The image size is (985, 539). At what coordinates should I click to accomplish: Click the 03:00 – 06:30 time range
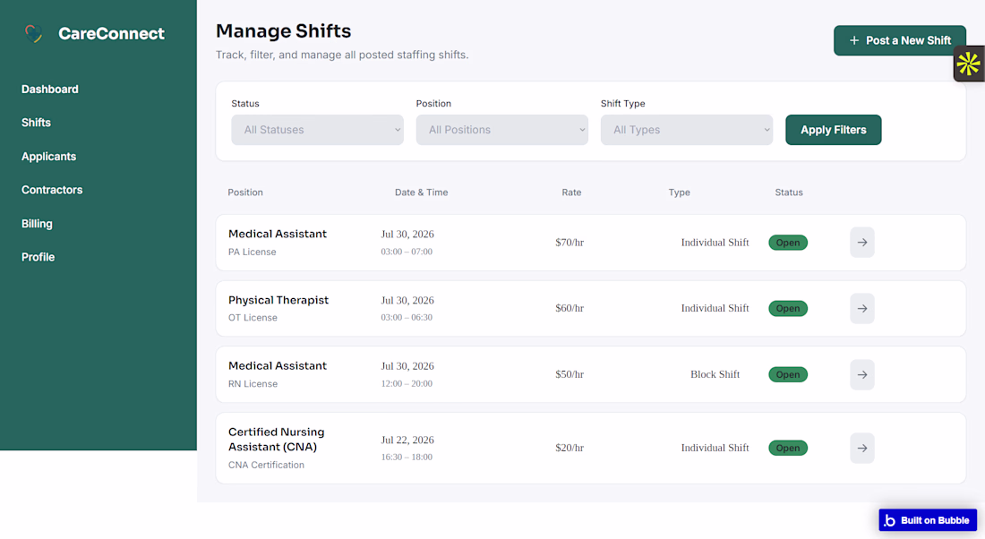407,317
